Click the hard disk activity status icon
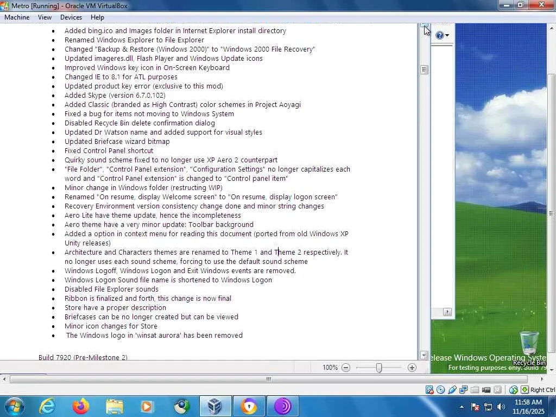 click(x=429, y=390)
